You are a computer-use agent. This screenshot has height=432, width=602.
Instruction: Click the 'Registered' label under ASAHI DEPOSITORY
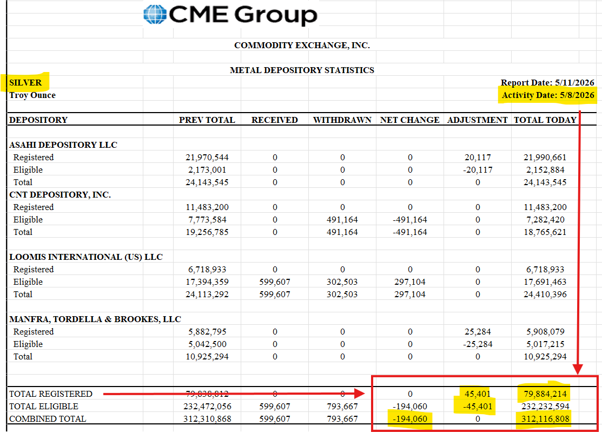[34, 158]
